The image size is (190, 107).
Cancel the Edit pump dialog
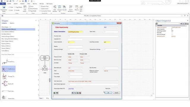coord(116,93)
